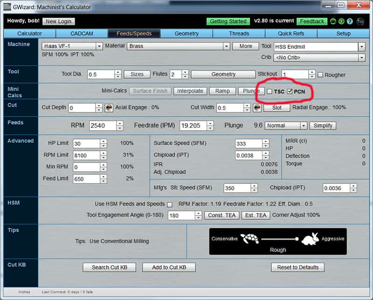Click the Surface Finish mini-calc button
This screenshot has height=300, width=373.
coord(150,91)
